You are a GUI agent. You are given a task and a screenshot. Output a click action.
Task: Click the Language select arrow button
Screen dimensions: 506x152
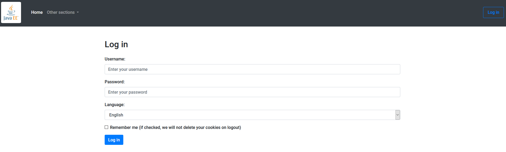pyautogui.click(x=398, y=115)
